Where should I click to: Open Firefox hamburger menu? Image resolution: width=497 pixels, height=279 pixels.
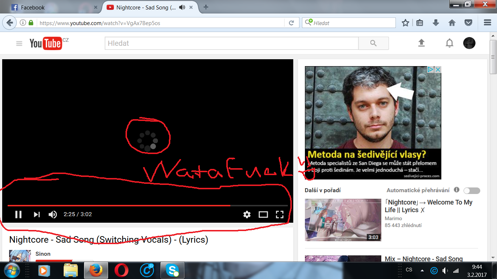[x=488, y=23]
